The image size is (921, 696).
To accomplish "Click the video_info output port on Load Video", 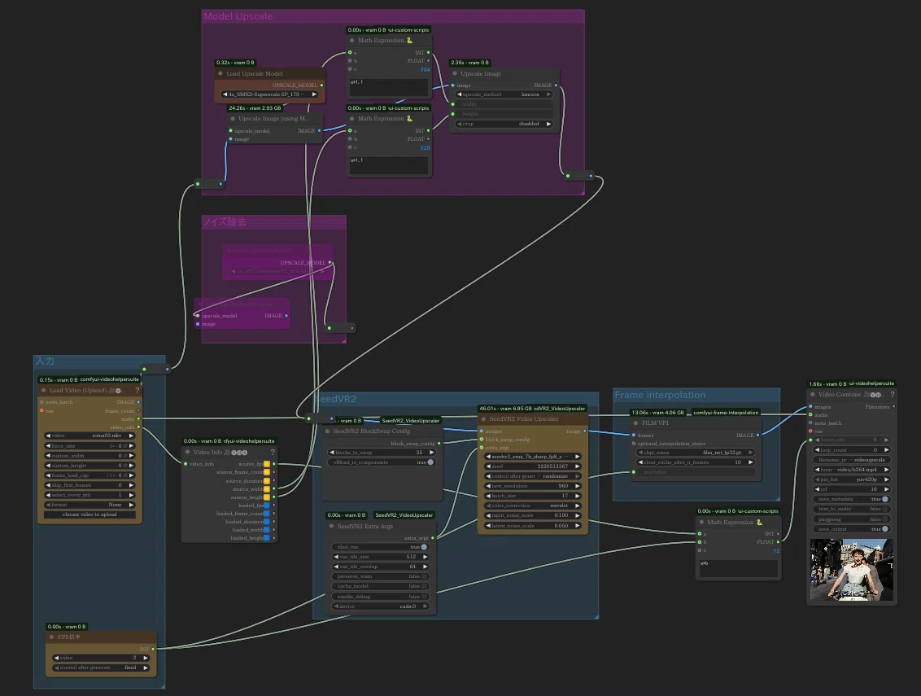I will point(138,427).
